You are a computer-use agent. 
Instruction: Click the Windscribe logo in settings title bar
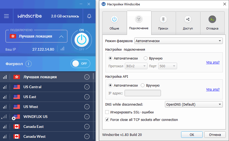coord(104,4)
